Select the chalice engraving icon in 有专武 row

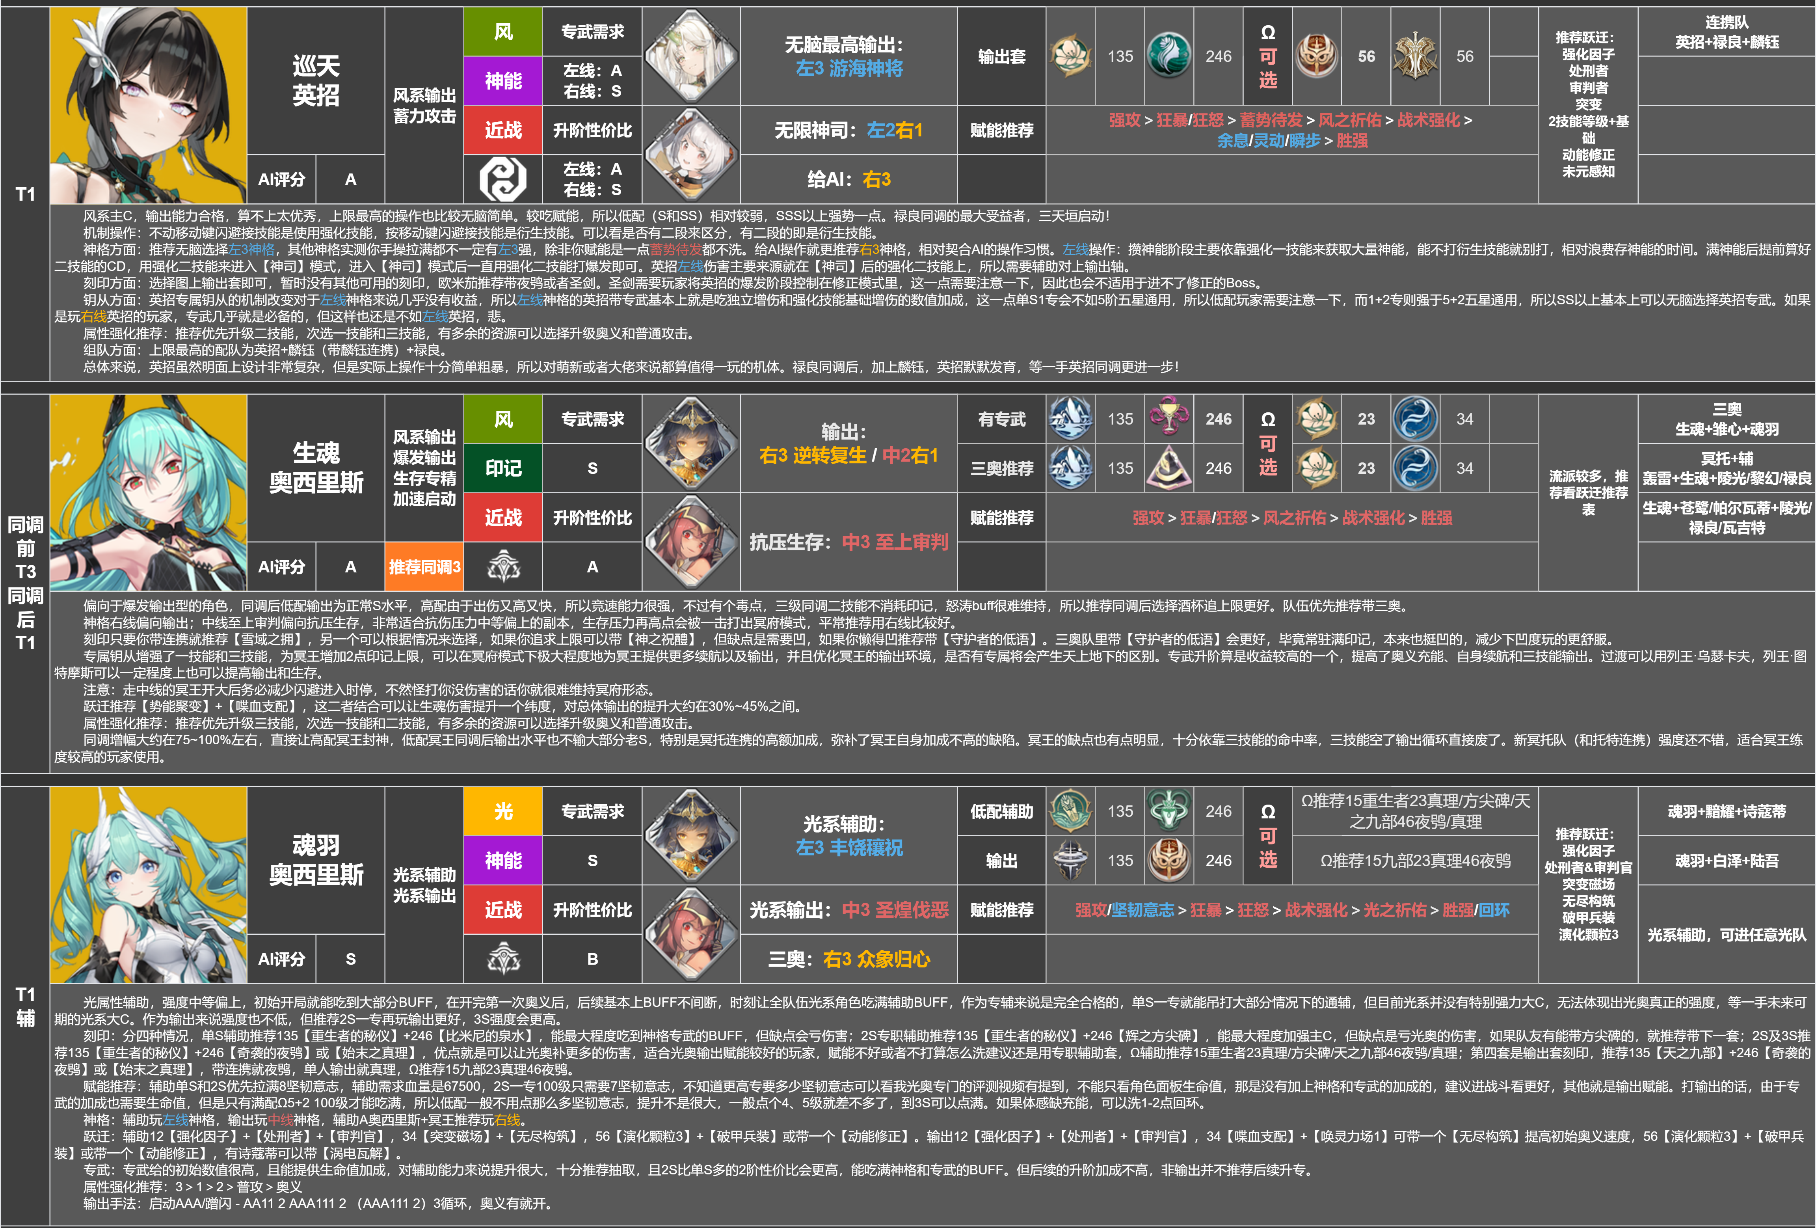[1169, 418]
